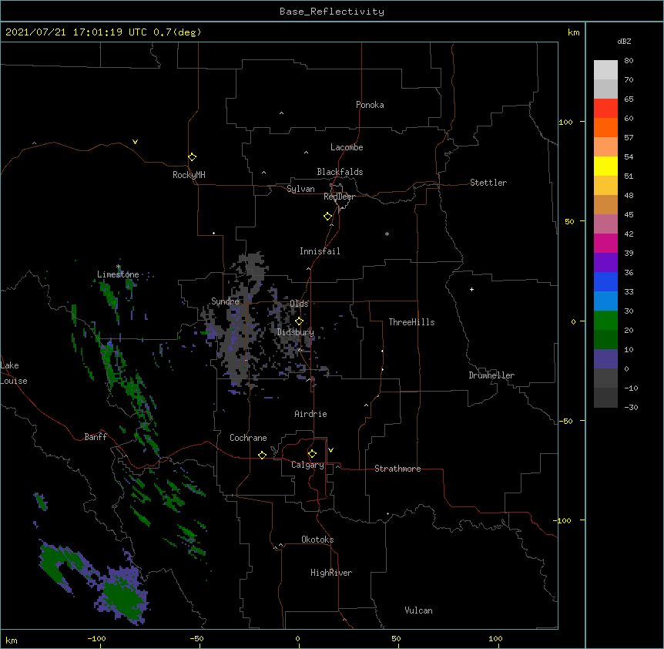Click the RedDeer city label
664x649 pixels.
pos(339,197)
